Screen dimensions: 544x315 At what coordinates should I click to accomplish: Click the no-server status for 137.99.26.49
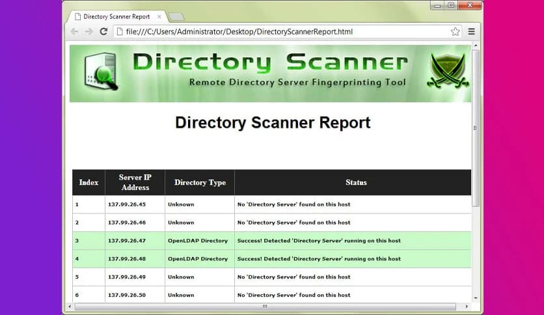click(294, 277)
